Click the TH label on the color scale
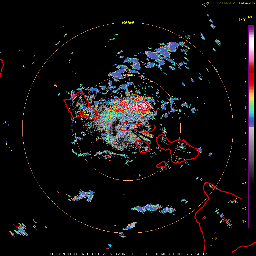Viewport: 256px width, 256px height. pos(244,222)
